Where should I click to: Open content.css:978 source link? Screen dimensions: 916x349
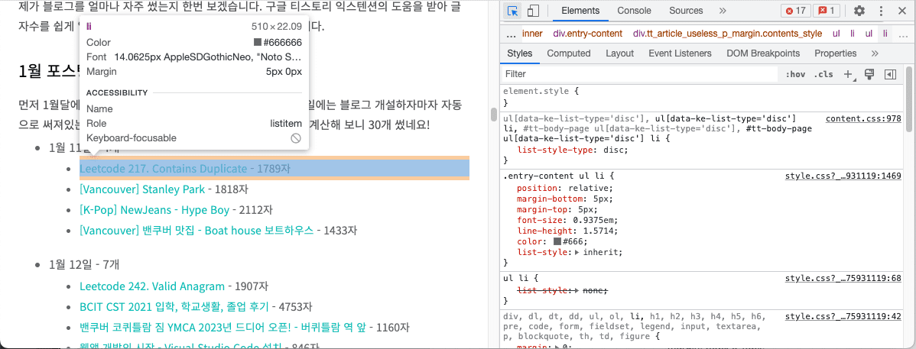863,118
